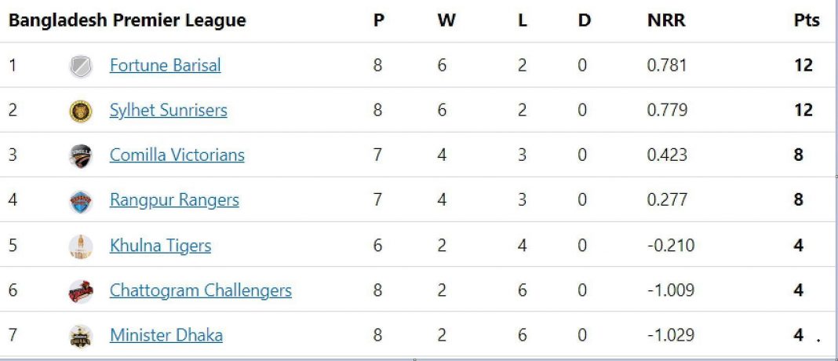838x361 pixels.
Task: Click the Khulna Tigers team logo
Action: click(x=81, y=246)
